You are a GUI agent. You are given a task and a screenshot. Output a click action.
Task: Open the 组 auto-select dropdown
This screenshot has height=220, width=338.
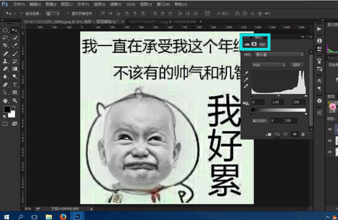(x=52, y=14)
